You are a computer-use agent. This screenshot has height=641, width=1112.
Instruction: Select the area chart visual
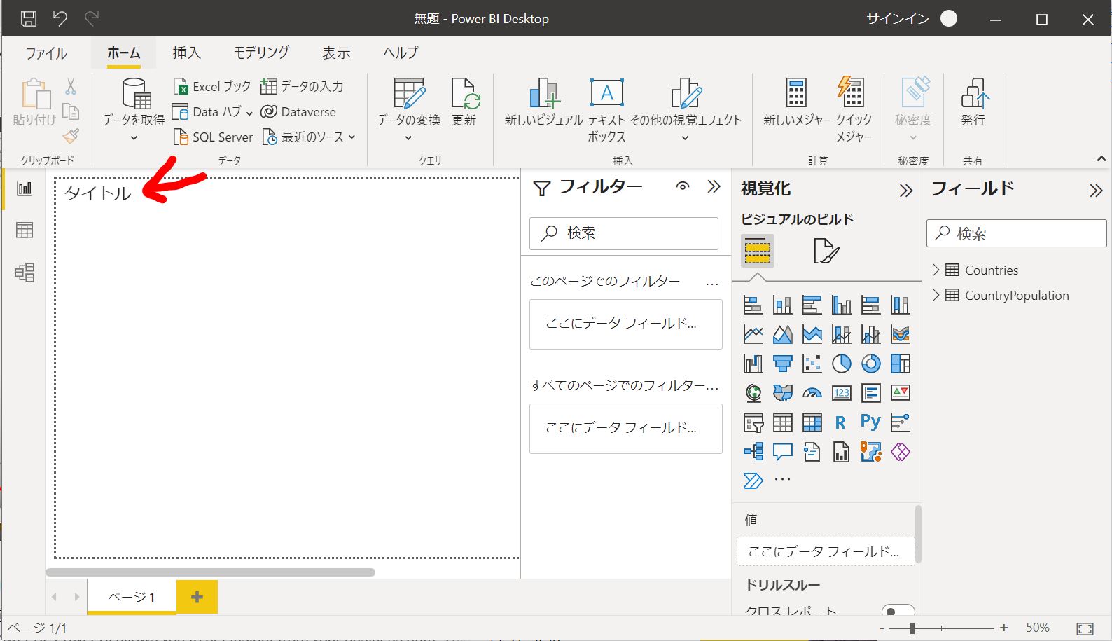[782, 334]
